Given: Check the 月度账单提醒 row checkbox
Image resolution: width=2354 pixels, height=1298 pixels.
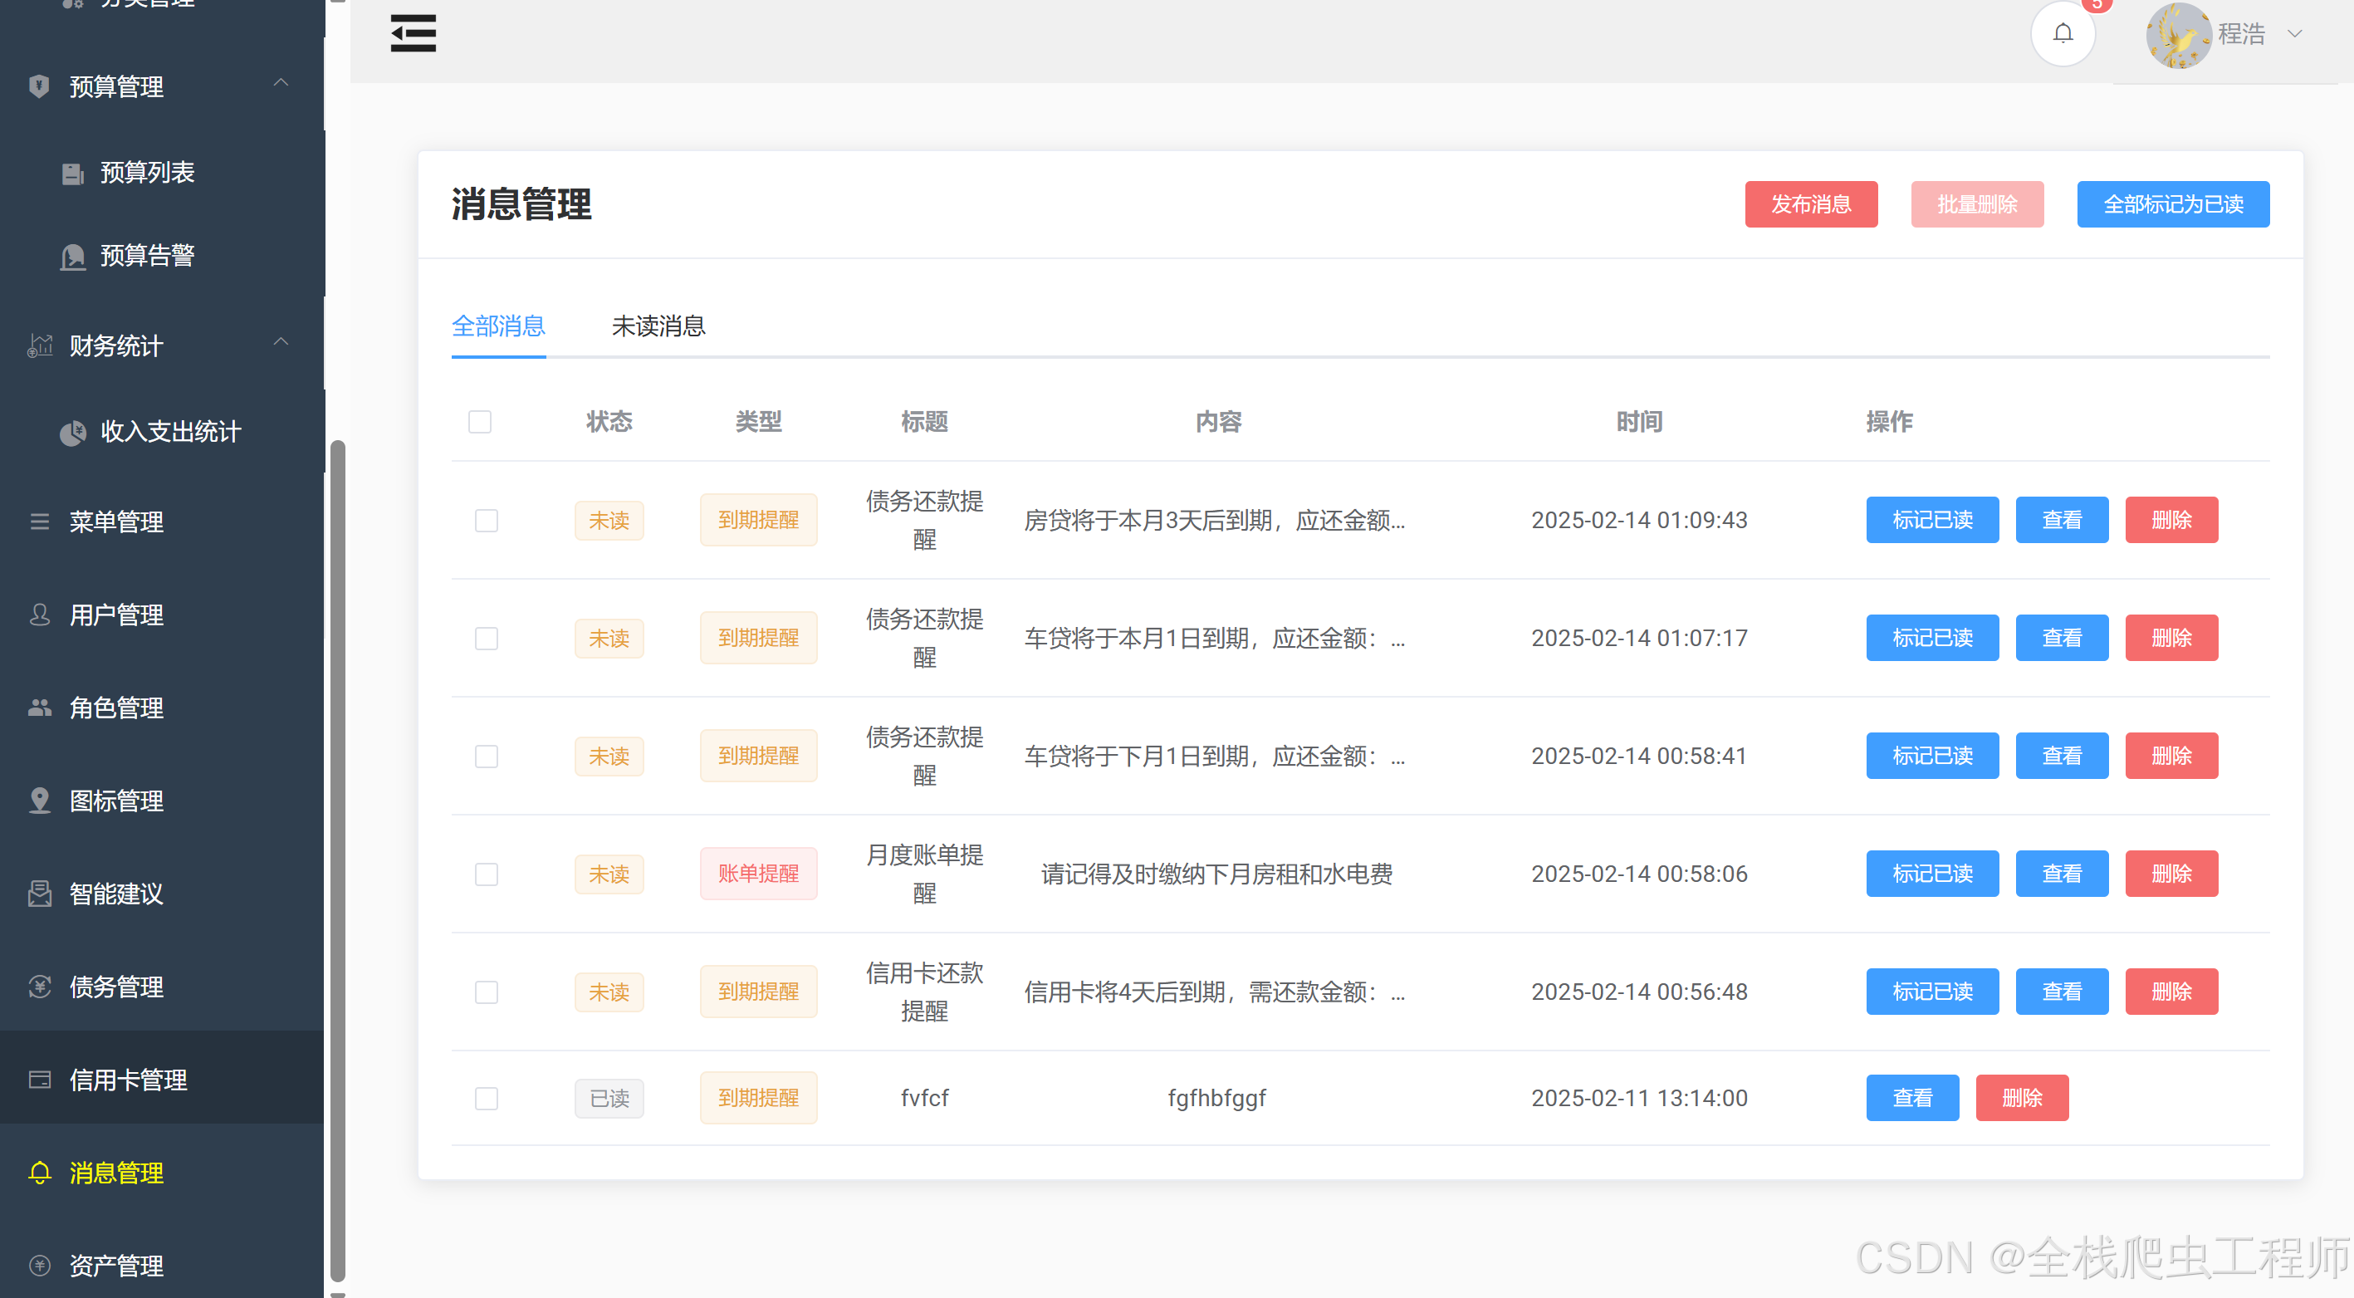Looking at the screenshot, I should pyautogui.click(x=486, y=874).
